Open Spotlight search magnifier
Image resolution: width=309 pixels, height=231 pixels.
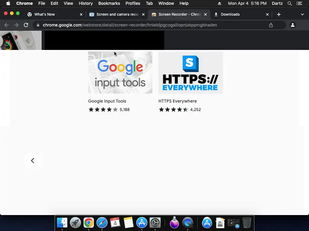[289, 3]
